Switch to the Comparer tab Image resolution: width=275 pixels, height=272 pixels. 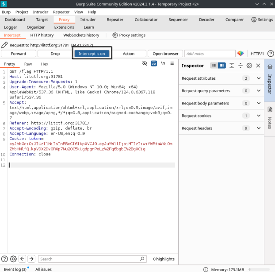click(x=234, y=19)
